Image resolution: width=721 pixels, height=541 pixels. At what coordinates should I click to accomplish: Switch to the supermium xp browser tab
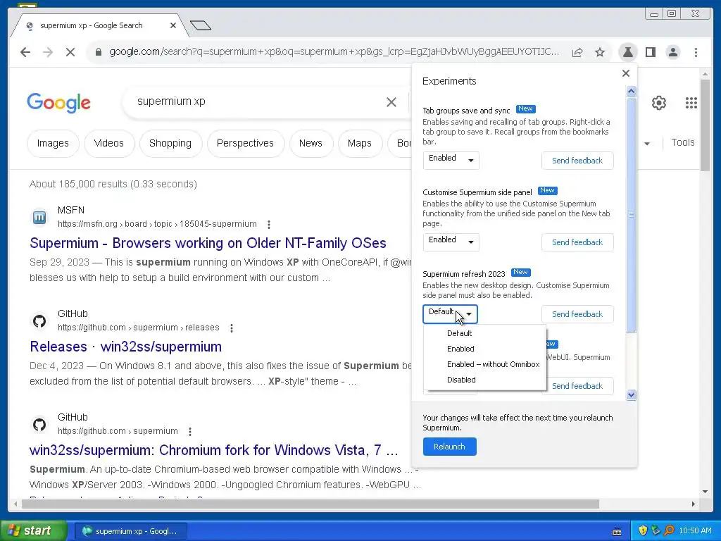[98, 25]
